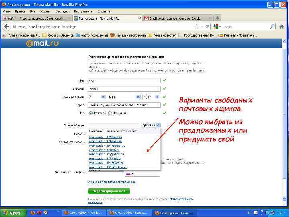Choose third suggested address ending 1917@mail.ru
Image resolution: width=289 pixels, height=217 pixels.
coord(107,145)
